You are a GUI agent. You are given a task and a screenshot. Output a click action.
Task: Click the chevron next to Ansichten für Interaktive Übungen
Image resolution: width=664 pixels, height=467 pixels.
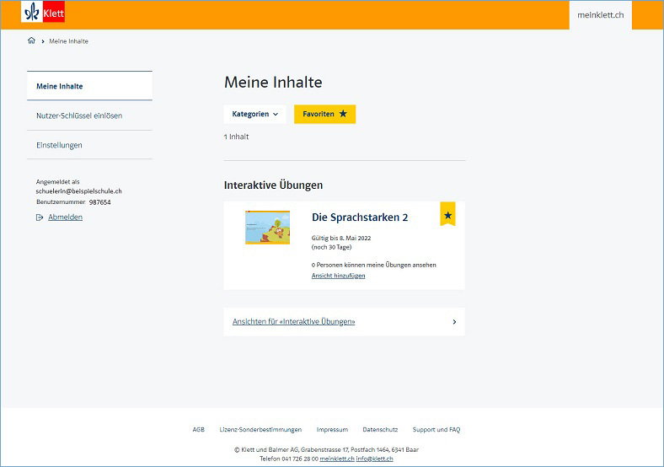[454, 322]
